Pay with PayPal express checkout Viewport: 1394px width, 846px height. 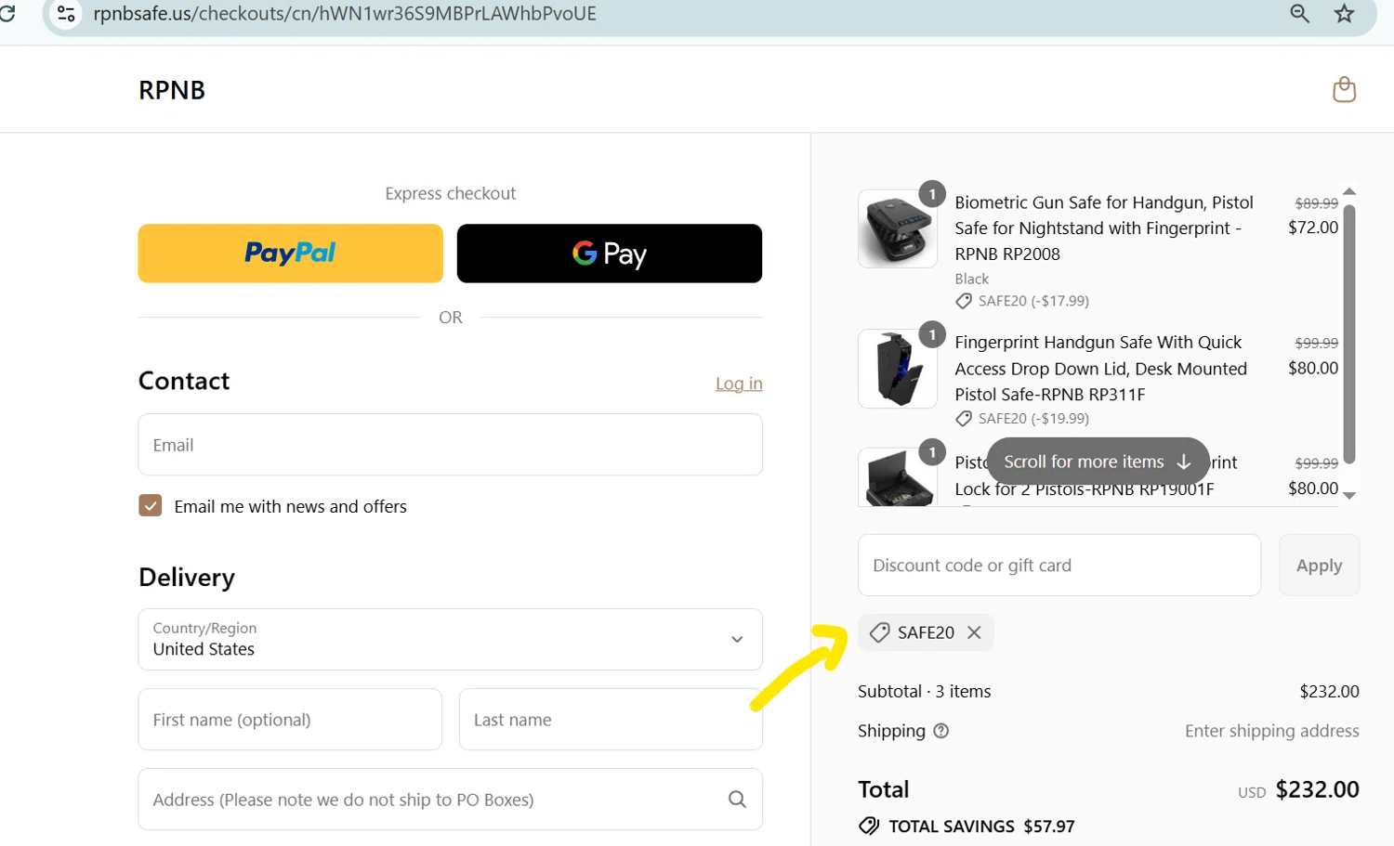coord(290,253)
